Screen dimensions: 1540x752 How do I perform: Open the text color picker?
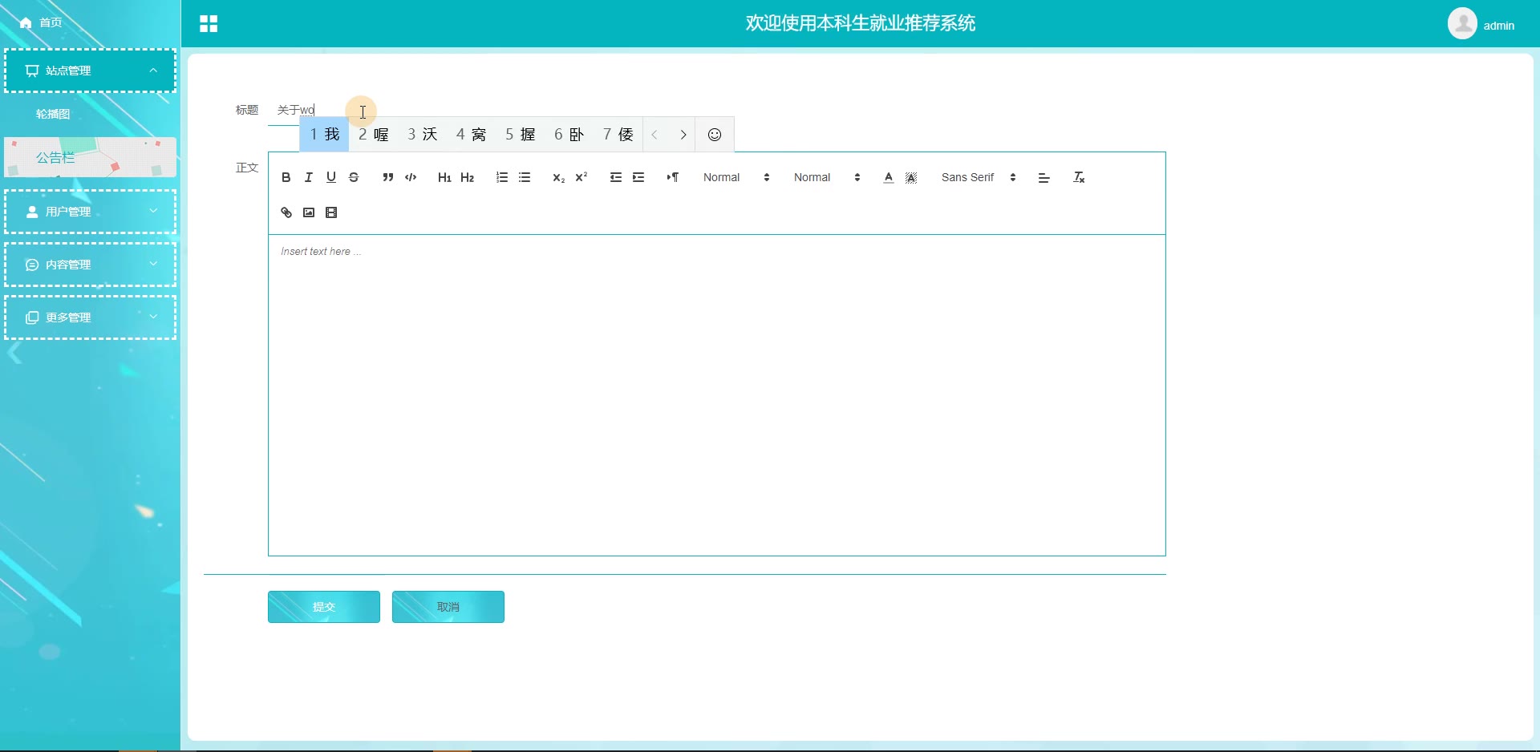coord(888,178)
